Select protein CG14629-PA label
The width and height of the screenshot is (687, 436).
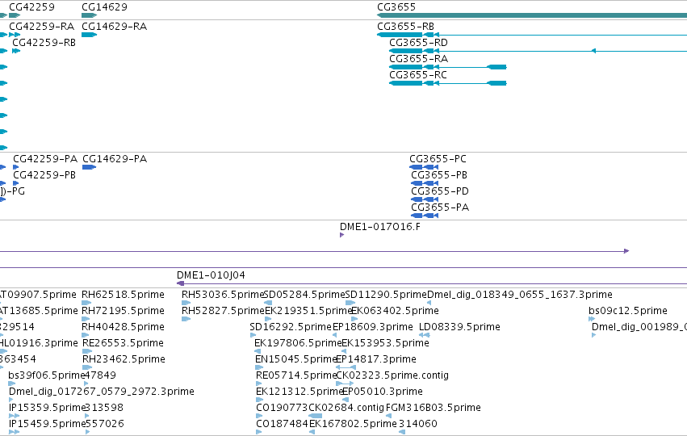click(115, 158)
